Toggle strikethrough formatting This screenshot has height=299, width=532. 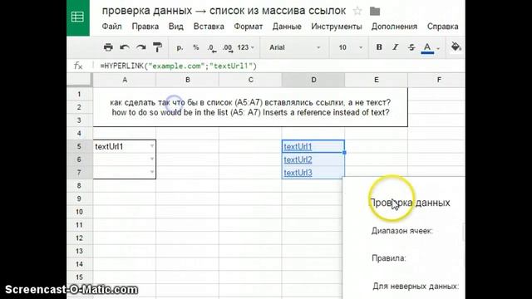pos(411,47)
